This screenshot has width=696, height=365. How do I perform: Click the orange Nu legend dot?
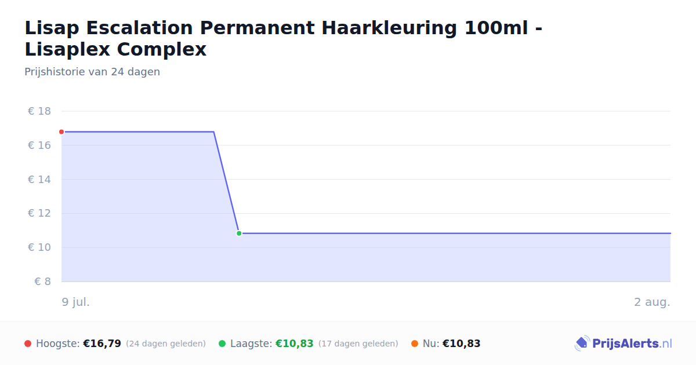coord(415,344)
